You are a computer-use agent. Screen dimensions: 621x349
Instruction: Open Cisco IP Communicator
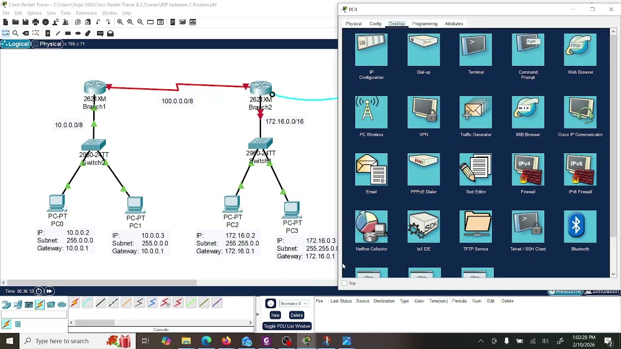580,112
